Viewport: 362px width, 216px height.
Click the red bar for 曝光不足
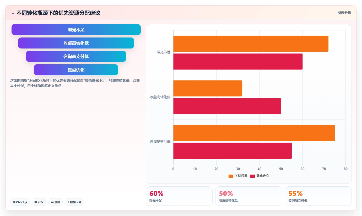pyautogui.click(x=238, y=62)
